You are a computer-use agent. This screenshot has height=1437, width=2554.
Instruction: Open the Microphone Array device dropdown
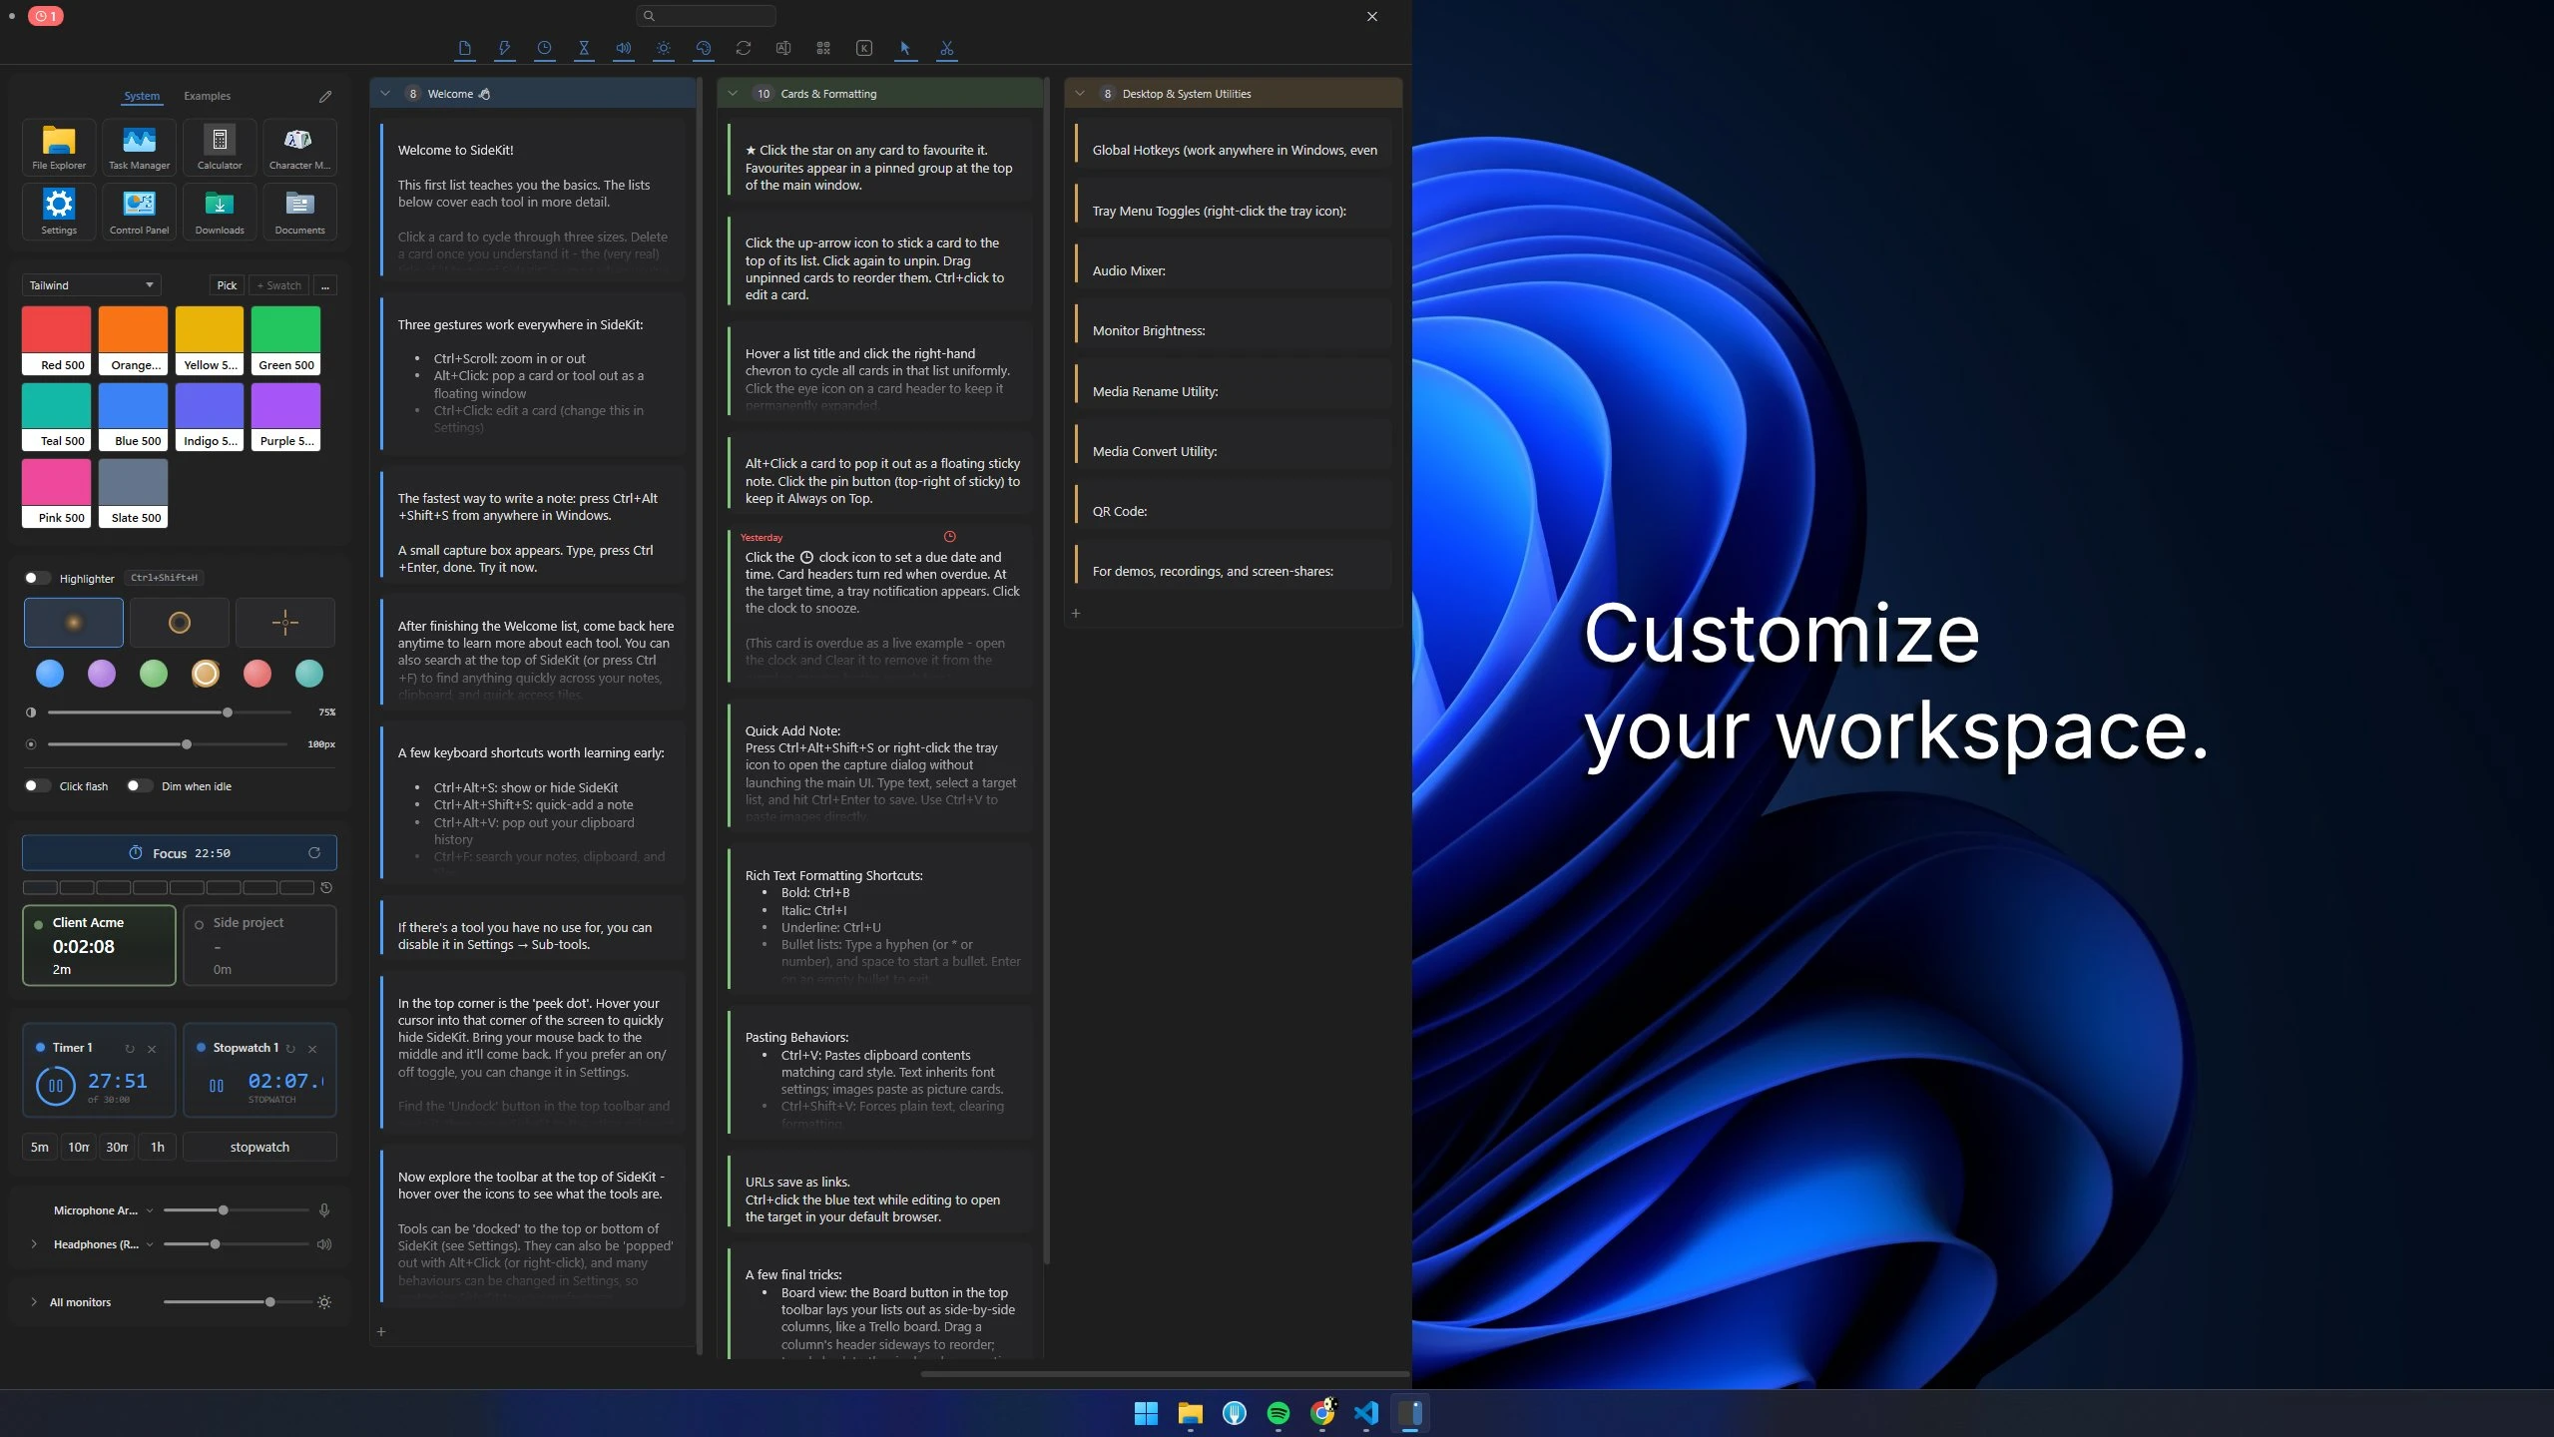[x=150, y=1210]
